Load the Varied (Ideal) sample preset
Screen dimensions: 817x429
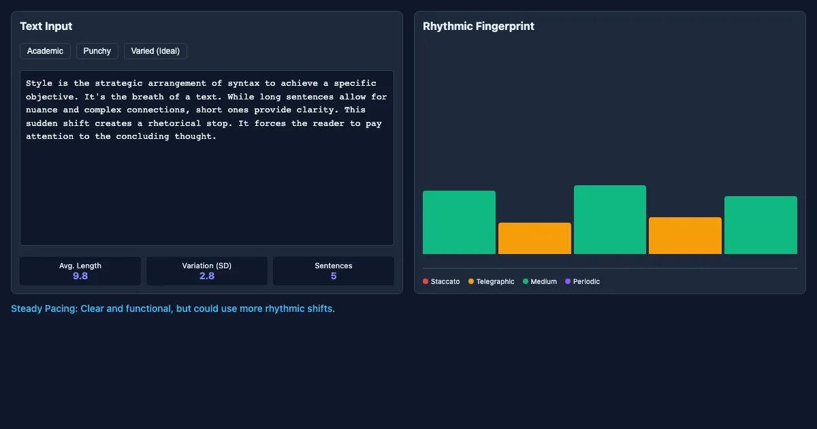tap(155, 51)
